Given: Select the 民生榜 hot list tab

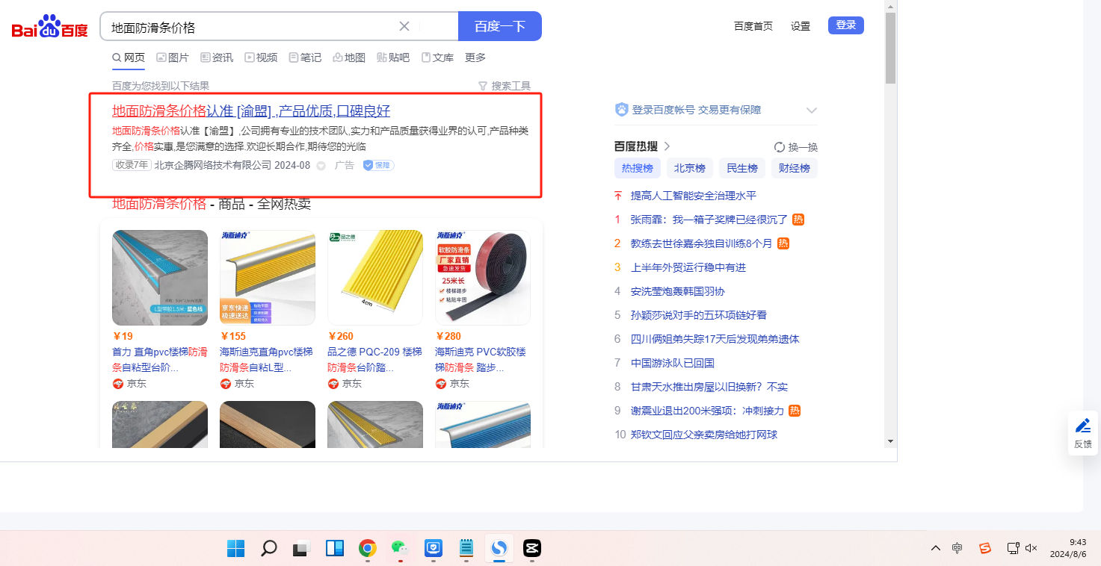Looking at the screenshot, I should tap(742, 168).
